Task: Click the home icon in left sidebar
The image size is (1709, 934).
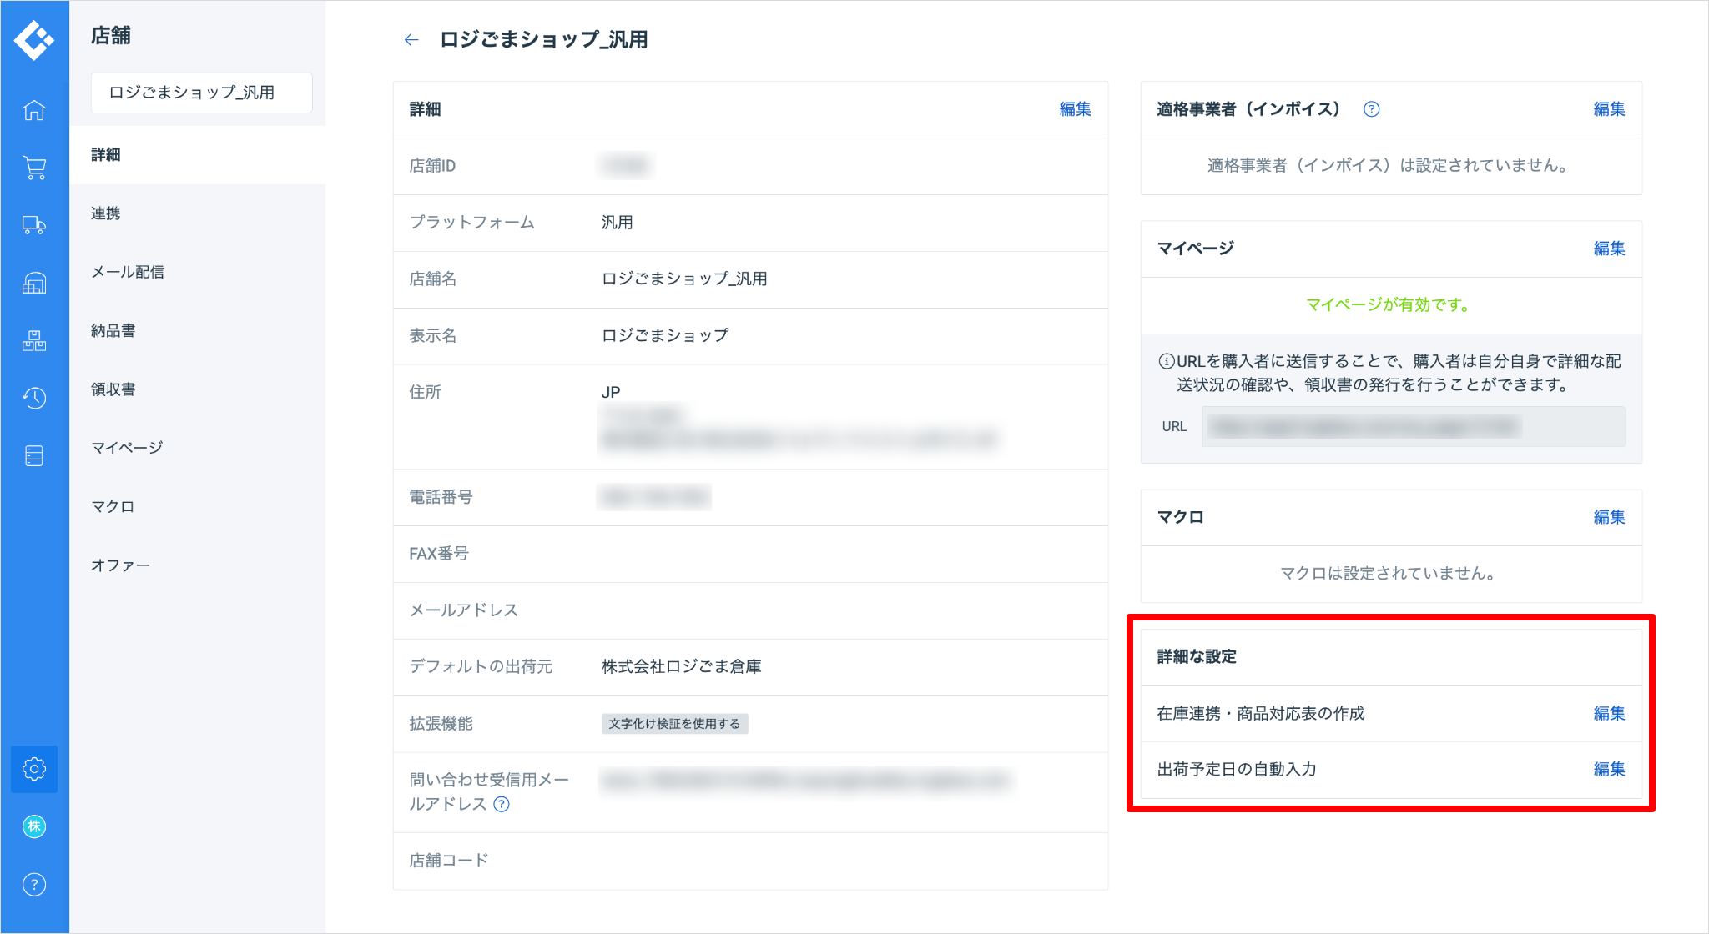Action: click(34, 110)
